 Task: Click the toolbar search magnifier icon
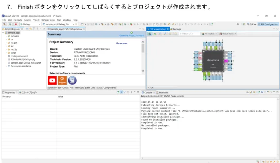[x=238, y=24]
